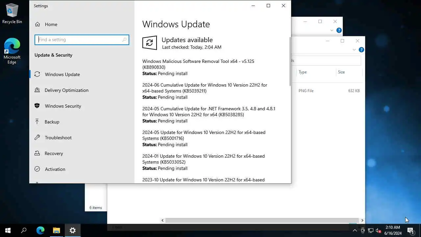Expand ribbon chevron in rear File Explorer window

point(332,30)
